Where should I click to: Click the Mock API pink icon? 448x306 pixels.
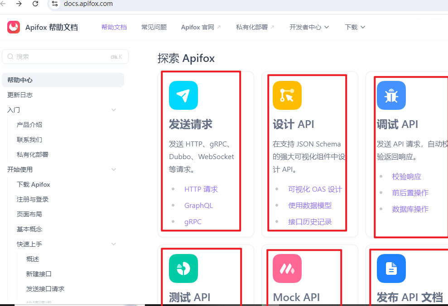(287, 268)
